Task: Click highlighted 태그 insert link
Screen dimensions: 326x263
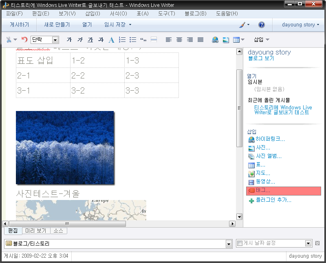Action: click(x=284, y=191)
